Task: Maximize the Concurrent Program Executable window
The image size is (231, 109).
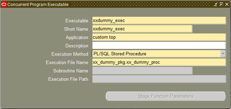Action: (x=221, y=4)
